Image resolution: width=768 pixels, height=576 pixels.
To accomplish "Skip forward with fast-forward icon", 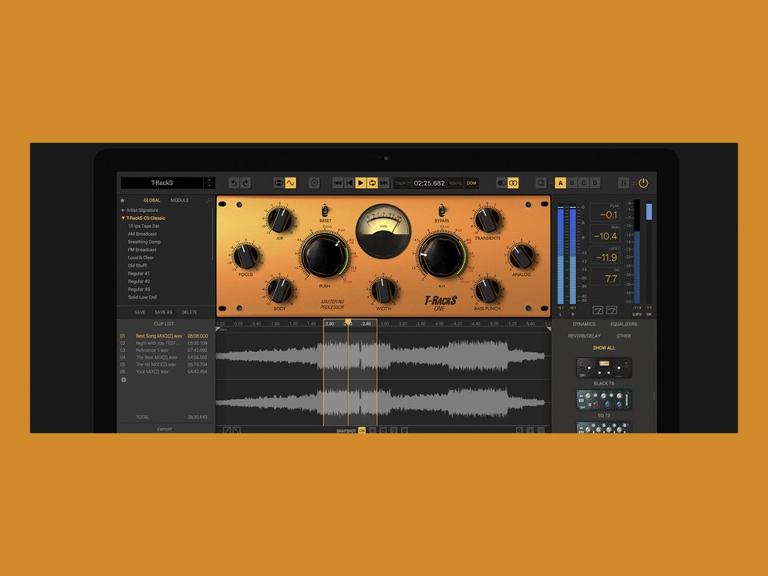I will 384,182.
